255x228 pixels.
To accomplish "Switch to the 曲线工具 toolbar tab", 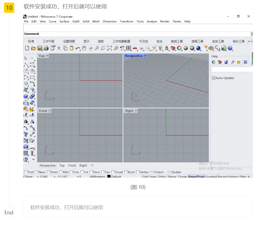I will (x=177, y=41).
